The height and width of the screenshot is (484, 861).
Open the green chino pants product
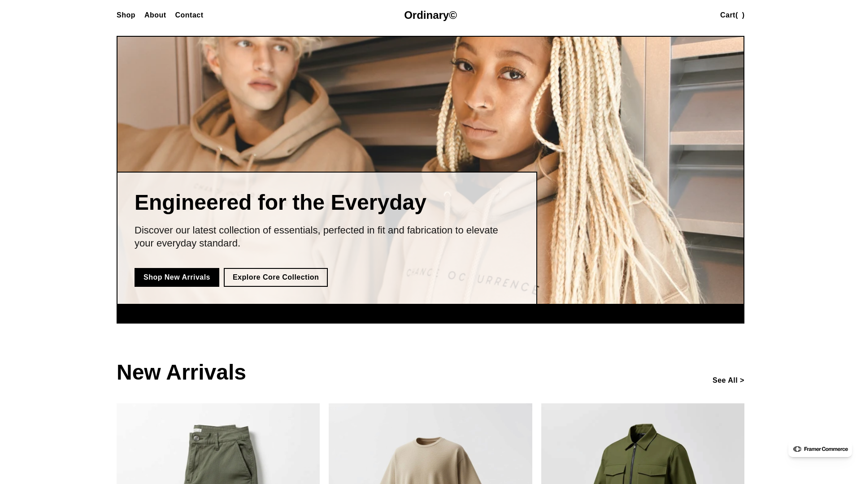pos(218,444)
